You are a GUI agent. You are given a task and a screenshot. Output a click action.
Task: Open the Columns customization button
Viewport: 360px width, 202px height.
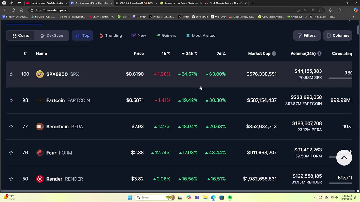[x=338, y=35]
